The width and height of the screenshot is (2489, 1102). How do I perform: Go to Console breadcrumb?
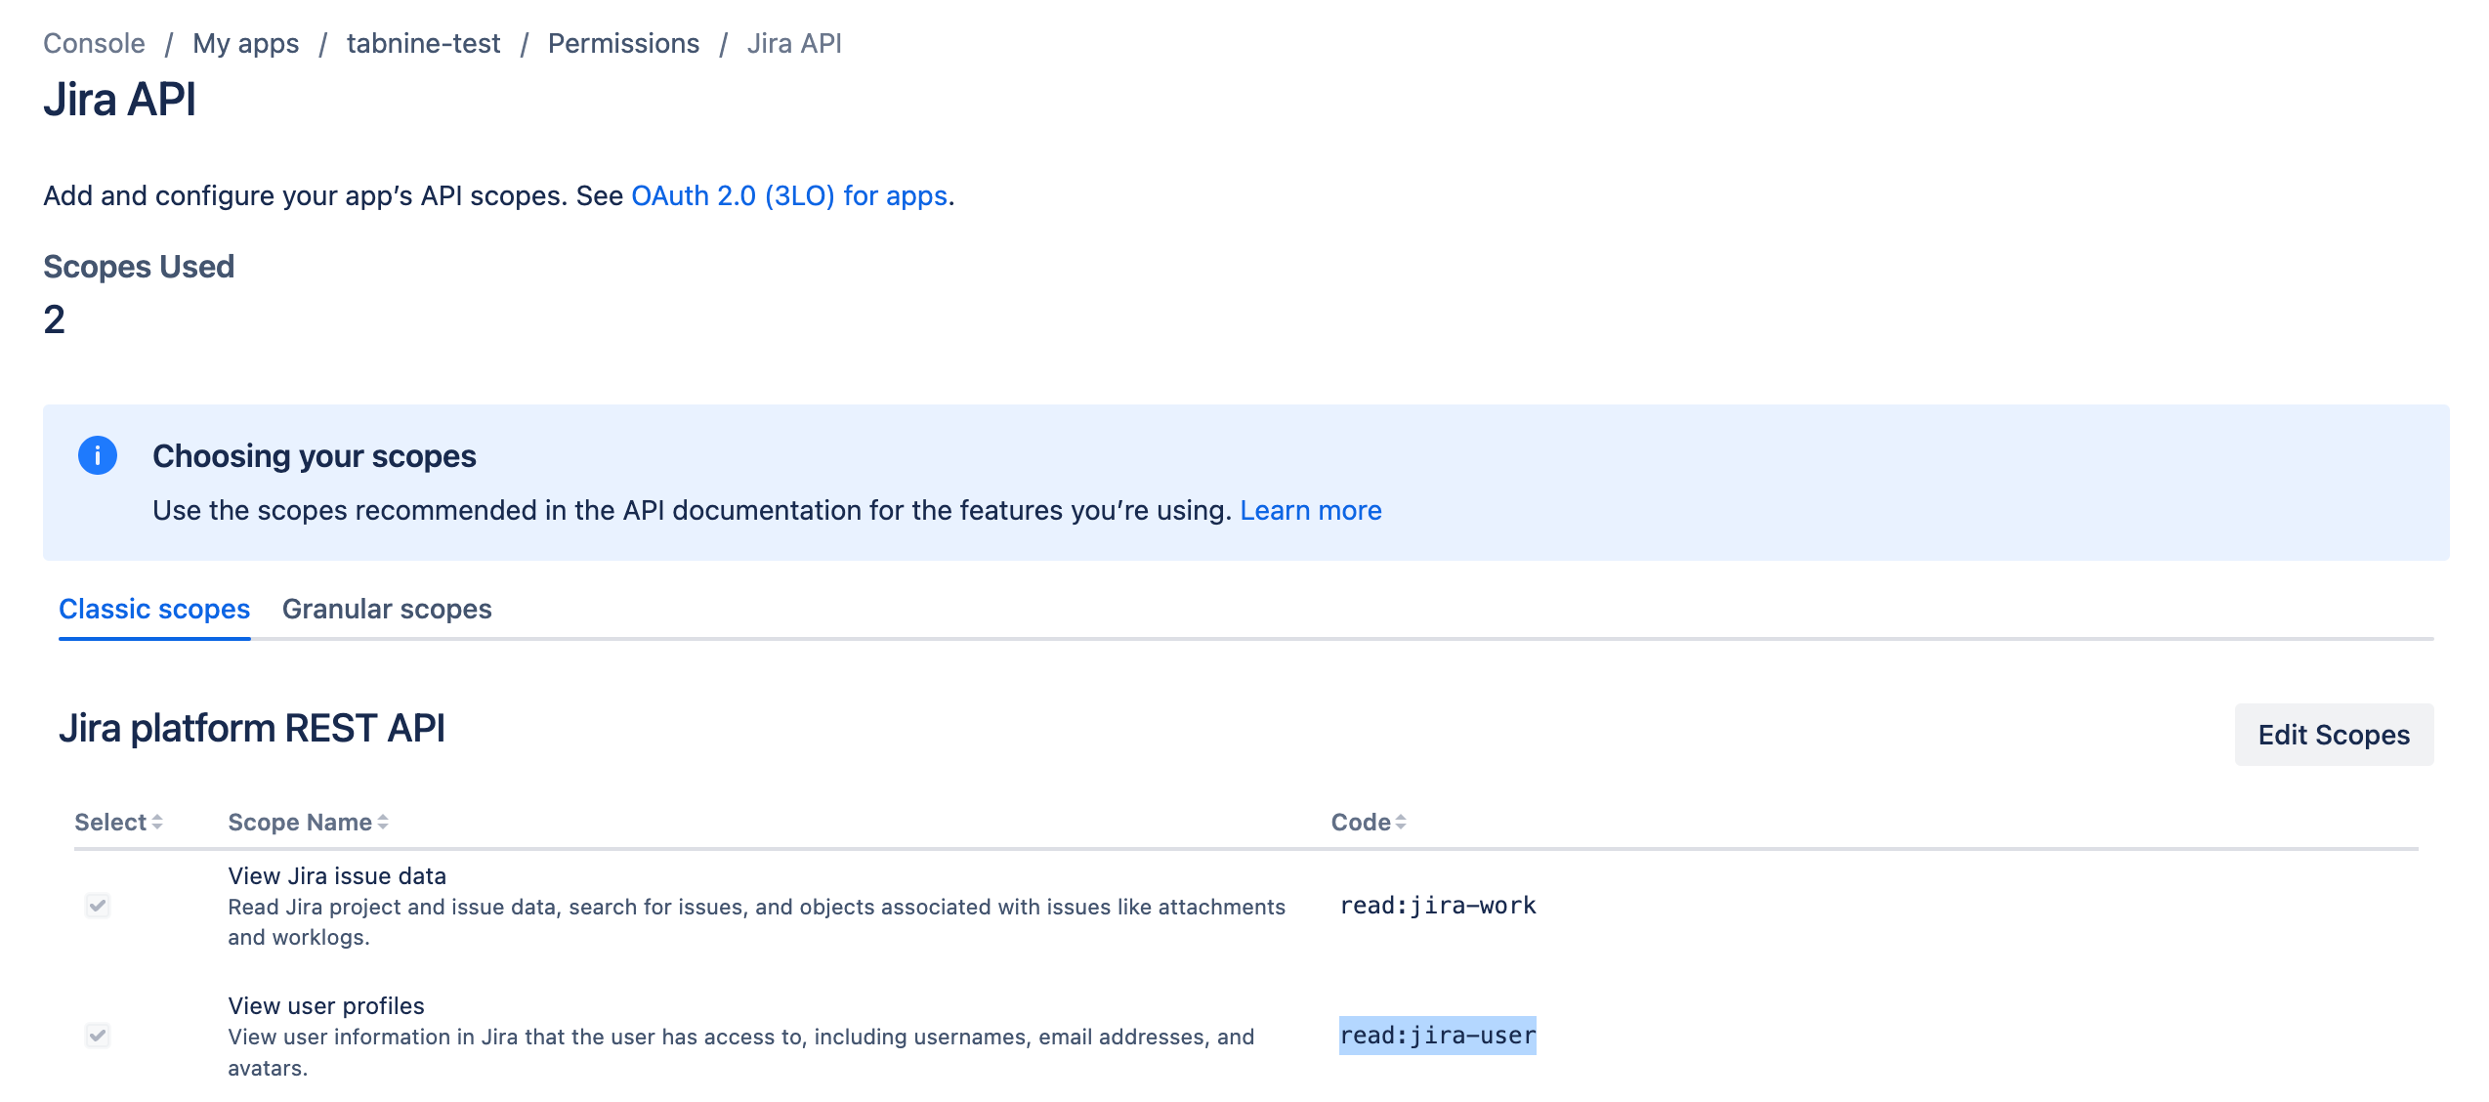coord(94,43)
